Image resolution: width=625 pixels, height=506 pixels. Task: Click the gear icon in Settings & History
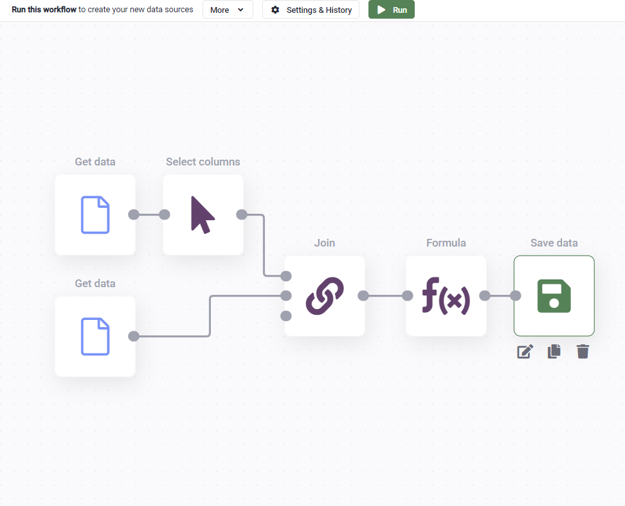275,10
